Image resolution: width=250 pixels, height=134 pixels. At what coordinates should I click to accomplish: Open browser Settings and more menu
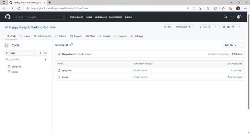245,8
